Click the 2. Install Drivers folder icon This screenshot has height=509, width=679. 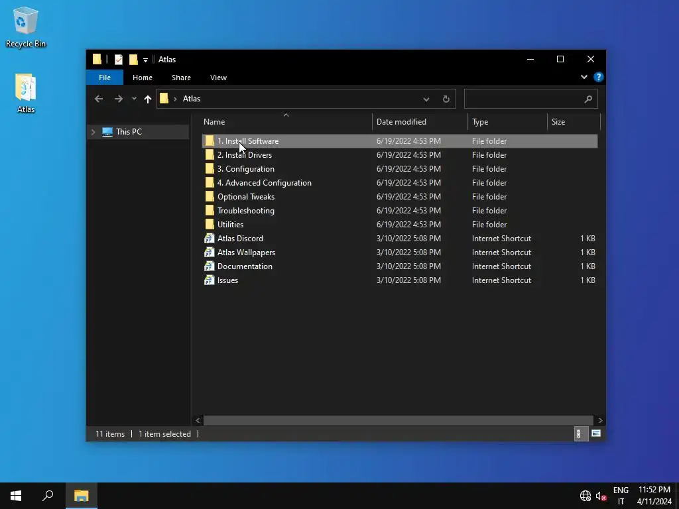coord(210,154)
